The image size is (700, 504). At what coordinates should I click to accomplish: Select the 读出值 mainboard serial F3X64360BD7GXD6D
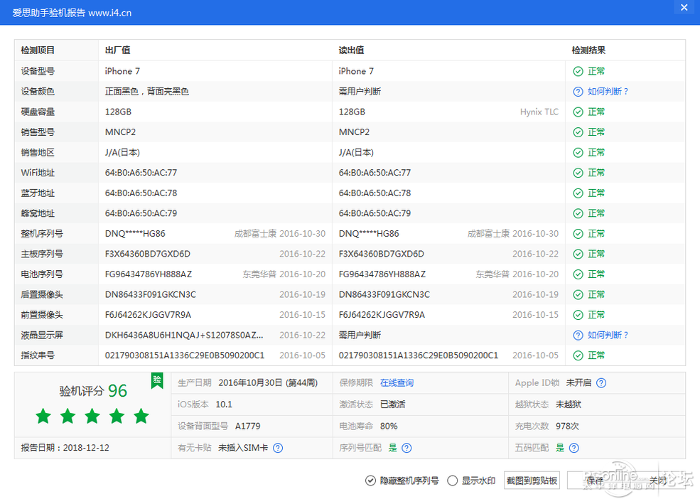[382, 254]
